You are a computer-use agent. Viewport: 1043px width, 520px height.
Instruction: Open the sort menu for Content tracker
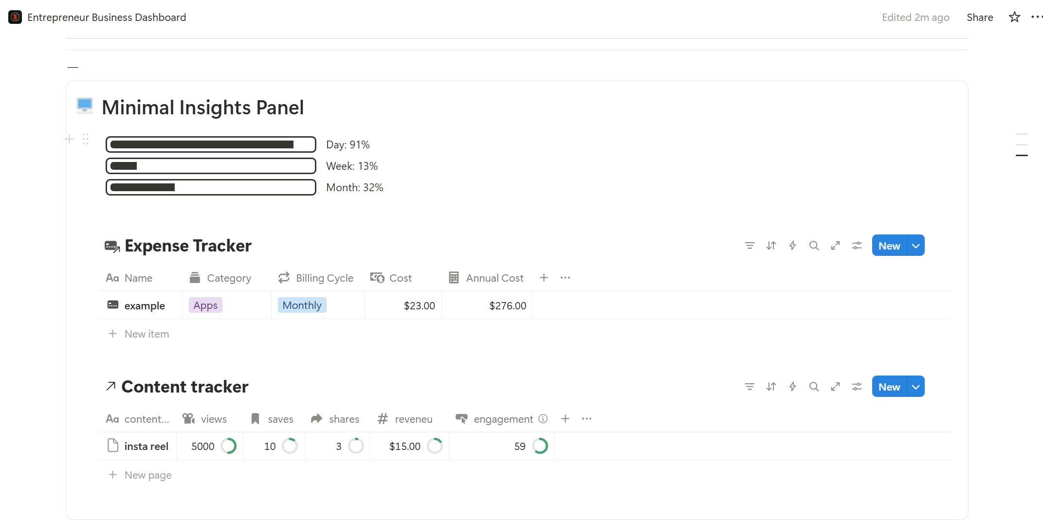pos(771,386)
